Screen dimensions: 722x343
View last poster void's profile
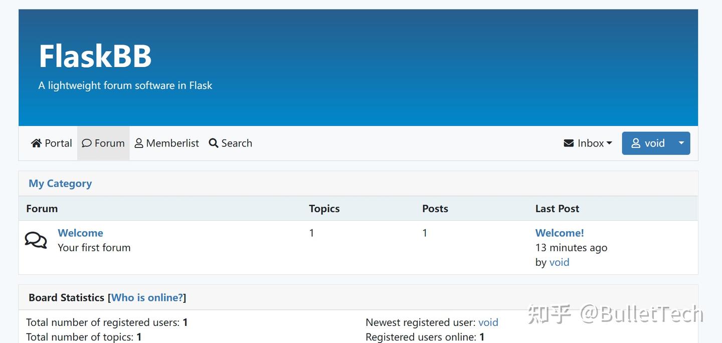(x=559, y=262)
